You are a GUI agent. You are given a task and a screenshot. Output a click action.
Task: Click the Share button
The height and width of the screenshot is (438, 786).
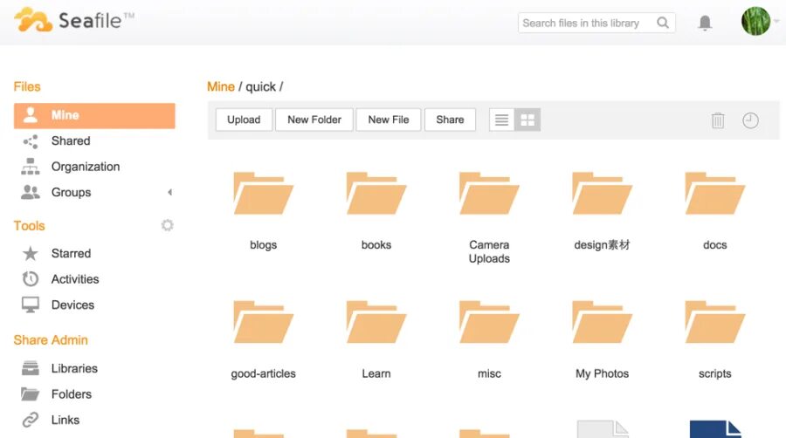[450, 120]
